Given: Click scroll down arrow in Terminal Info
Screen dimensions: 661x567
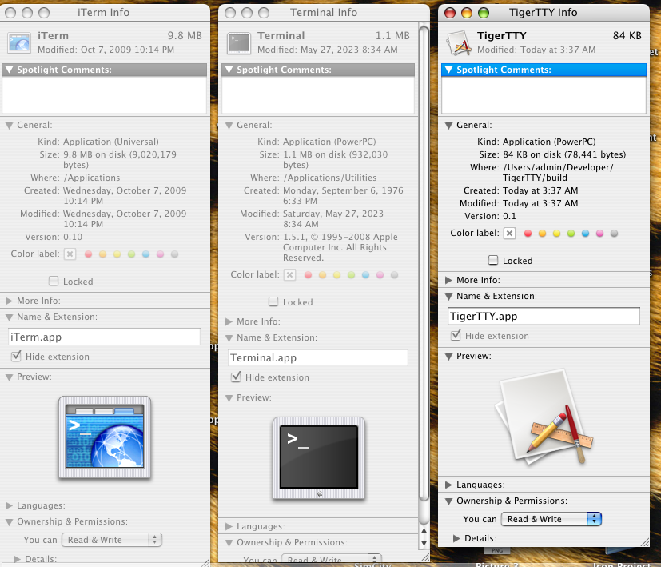Looking at the screenshot, I should pos(424,543).
